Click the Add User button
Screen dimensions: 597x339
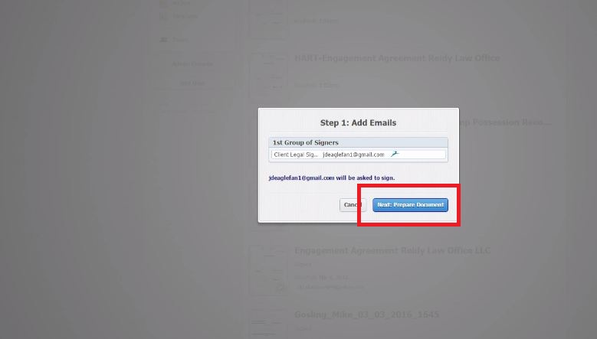[192, 83]
